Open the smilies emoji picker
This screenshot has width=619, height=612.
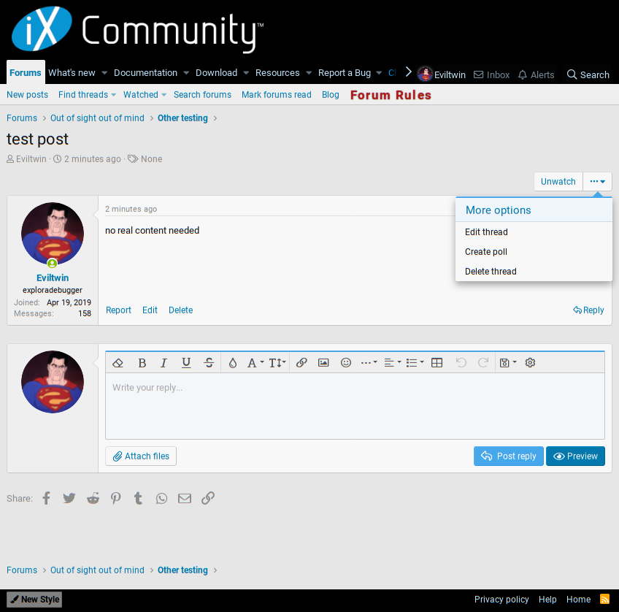click(x=346, y=362)
